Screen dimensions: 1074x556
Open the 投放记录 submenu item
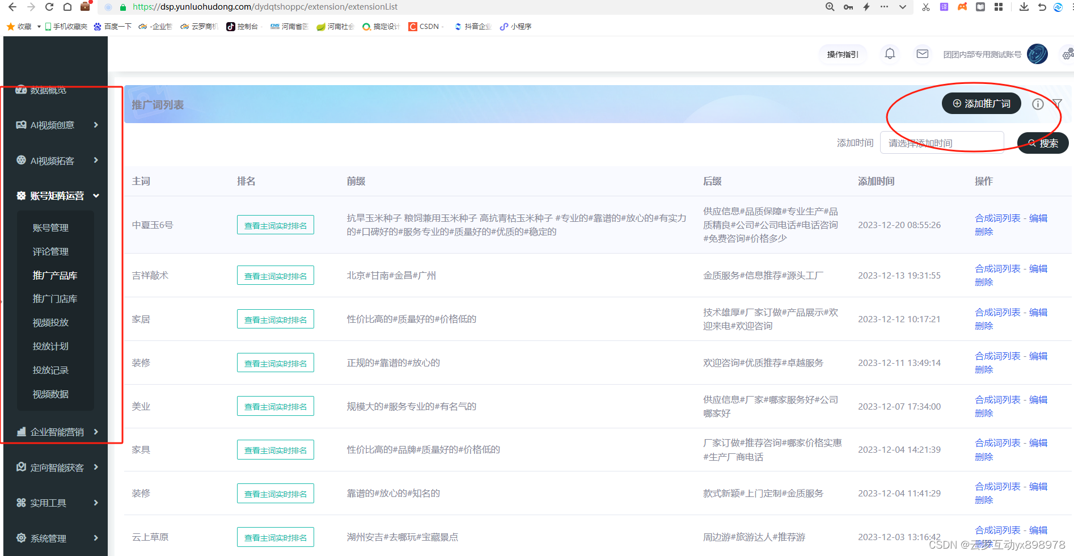50,370
